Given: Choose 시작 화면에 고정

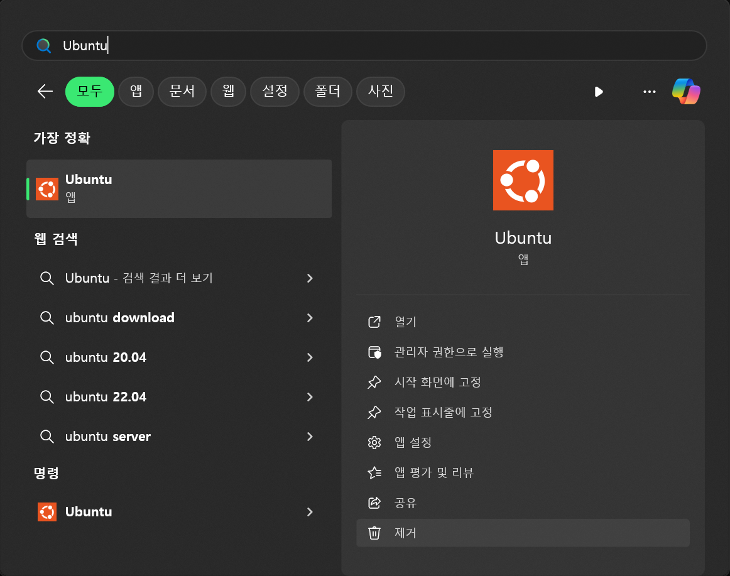Looking at the screenshot, I should [x=523, y=383].
